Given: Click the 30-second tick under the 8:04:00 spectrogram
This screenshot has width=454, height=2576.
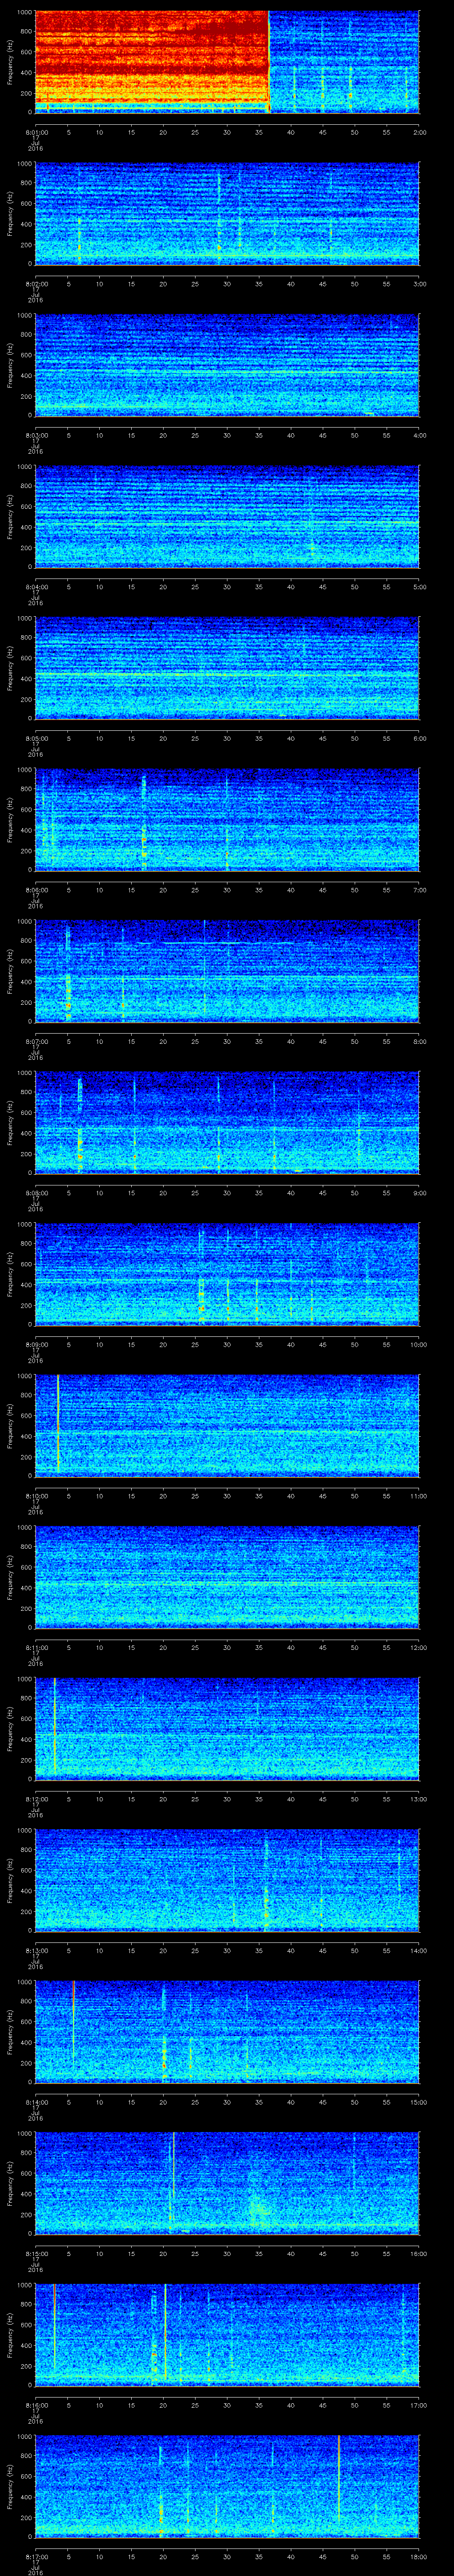Looking at the screenshot, I should point(227,586).
